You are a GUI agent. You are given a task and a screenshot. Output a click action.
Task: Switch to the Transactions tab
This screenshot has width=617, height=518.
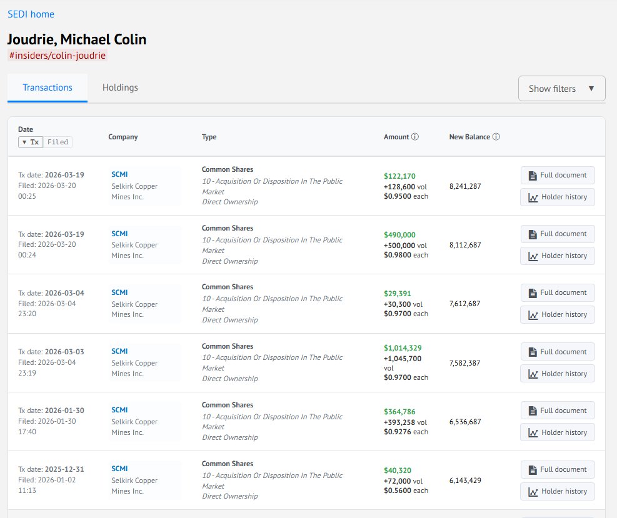click(x=48, y=87)
